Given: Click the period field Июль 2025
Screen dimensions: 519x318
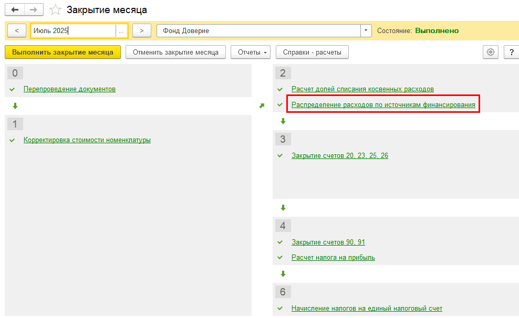Looking at the screenshot, I should (72, 31).
